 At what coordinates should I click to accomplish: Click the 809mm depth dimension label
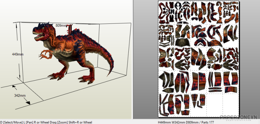click(x=61, y=26)
